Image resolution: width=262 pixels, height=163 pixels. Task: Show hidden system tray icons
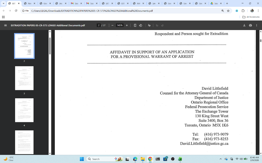click(221, 159)
